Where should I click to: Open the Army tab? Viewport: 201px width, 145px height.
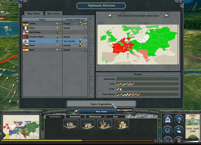pos(115,117)
